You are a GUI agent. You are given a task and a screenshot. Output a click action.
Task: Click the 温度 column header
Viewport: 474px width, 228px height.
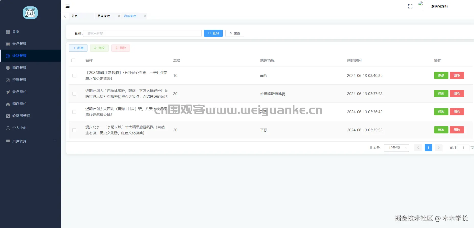click(x=177, y=60)
